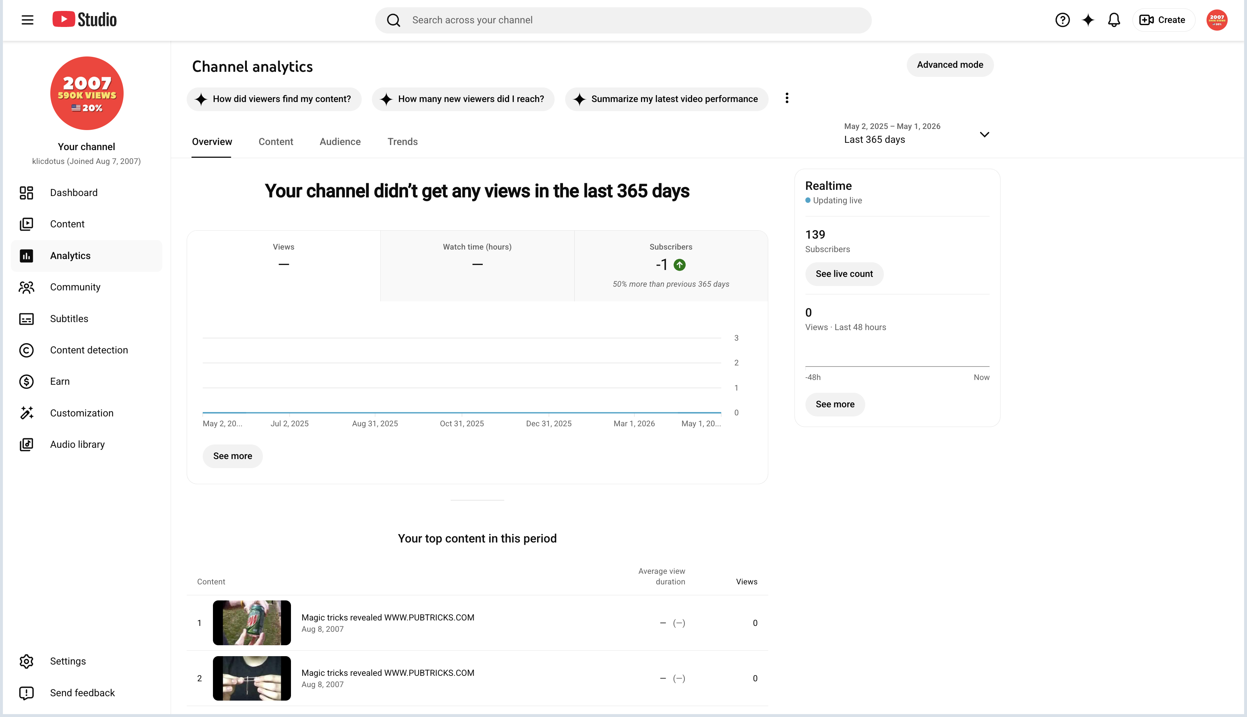Switch to the Trends tab
Viewport: 1247px width, 717px height.
click(x=403, y=142)
